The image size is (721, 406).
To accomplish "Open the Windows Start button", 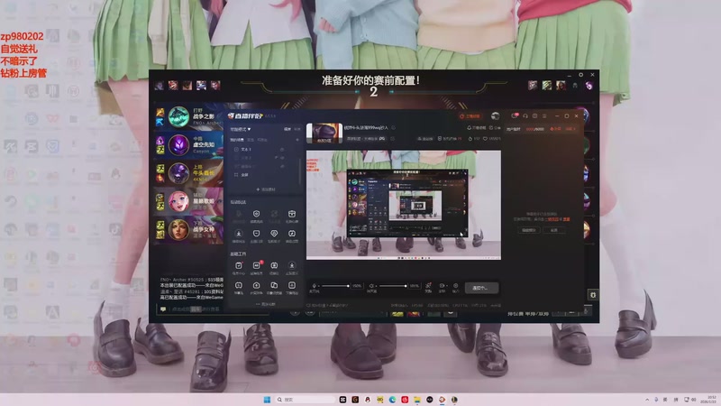I will click(267, 400).
